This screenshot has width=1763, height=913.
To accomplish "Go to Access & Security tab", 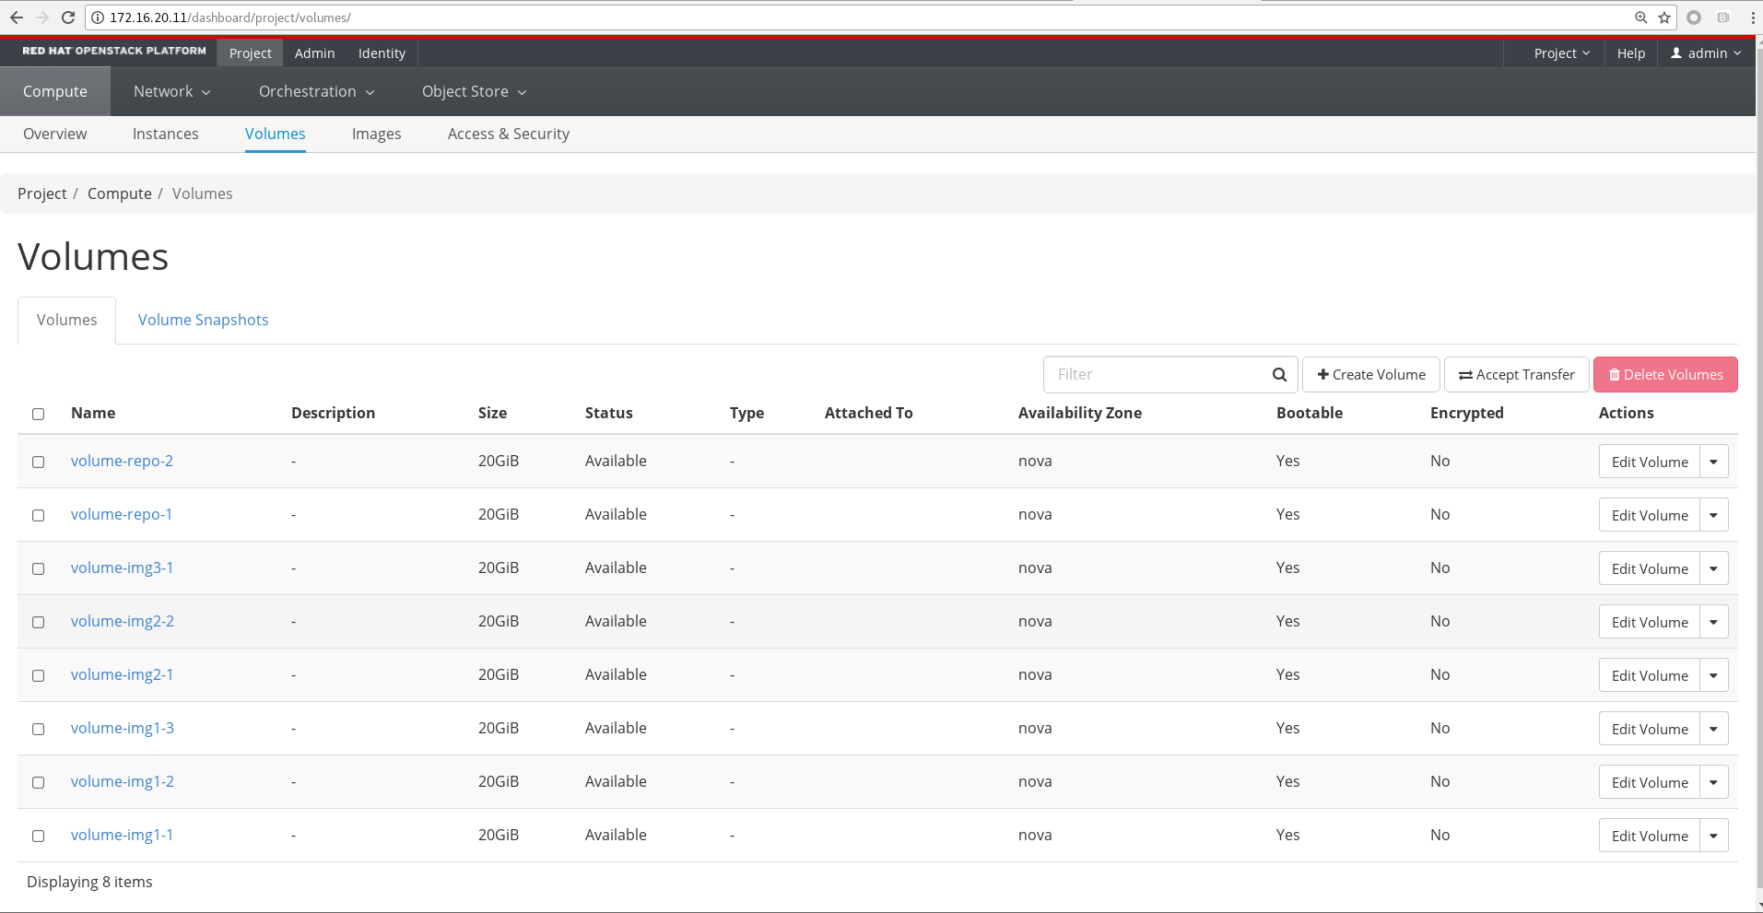I will [508, 134].
